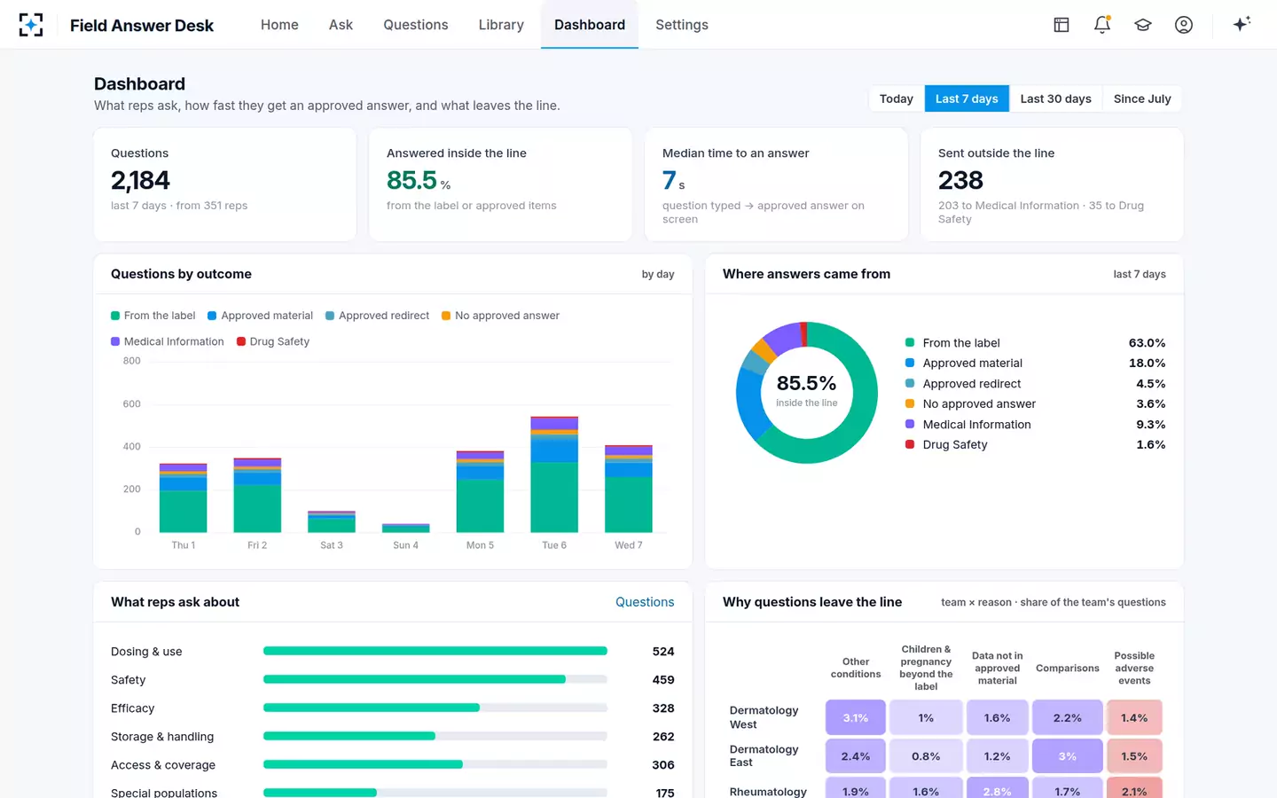This screenshot has height=798, width=1277.
Task: Click the Storage & handling topic row label
Action: 162,737
